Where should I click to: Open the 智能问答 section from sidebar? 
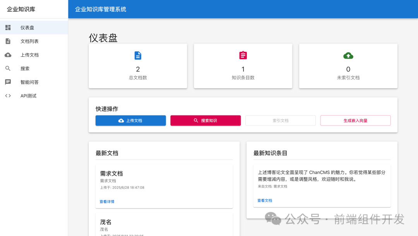(x=29, y=82)
